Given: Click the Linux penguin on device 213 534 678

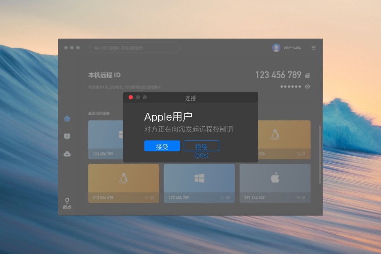Looking at the screenshot, I should point(123,178).
